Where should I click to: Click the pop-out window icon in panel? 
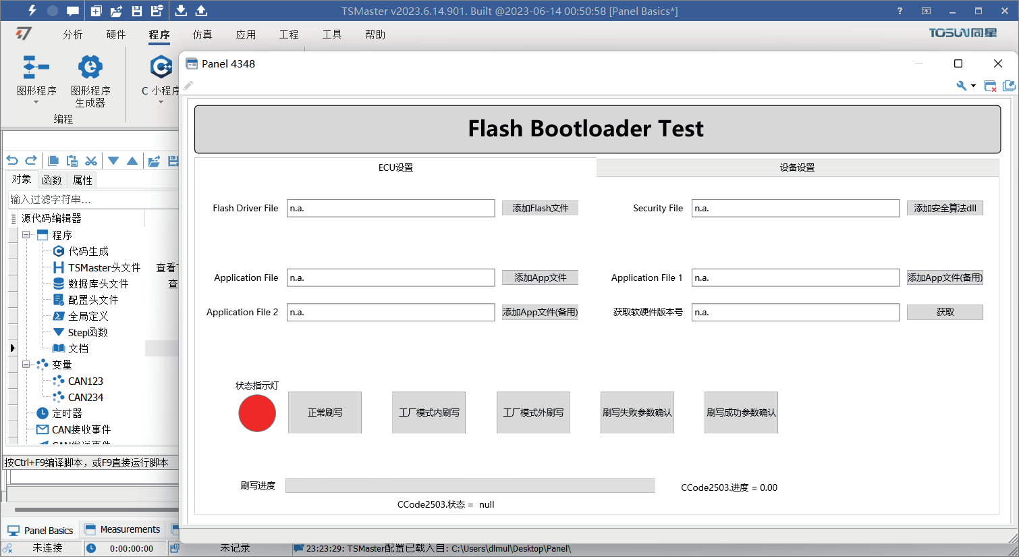[1009, 86]
